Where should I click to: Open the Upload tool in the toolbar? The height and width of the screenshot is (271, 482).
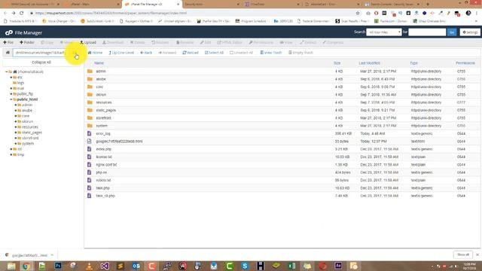88,42
